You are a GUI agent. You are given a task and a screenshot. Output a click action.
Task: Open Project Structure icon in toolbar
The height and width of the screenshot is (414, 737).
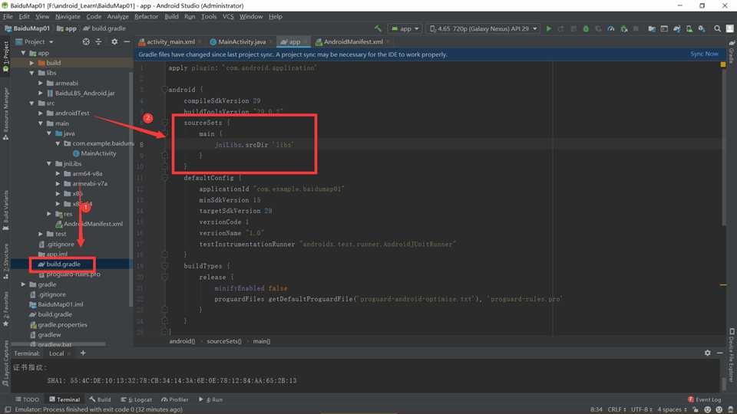[x=652, y=28]
